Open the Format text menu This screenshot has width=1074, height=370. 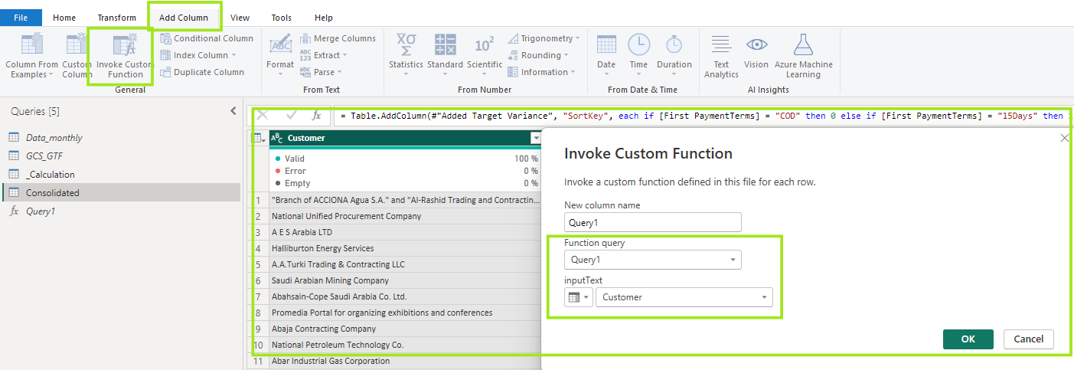click(280, 54)
